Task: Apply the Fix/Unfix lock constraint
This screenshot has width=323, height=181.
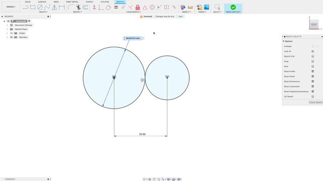Action: (138, 8)
